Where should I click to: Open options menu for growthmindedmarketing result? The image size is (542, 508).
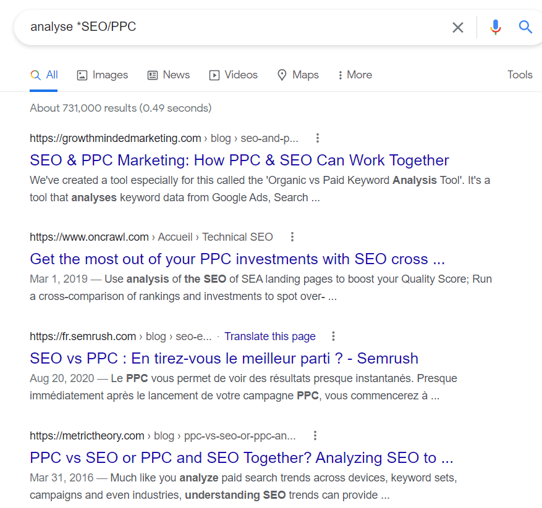[x=318, y=138]
